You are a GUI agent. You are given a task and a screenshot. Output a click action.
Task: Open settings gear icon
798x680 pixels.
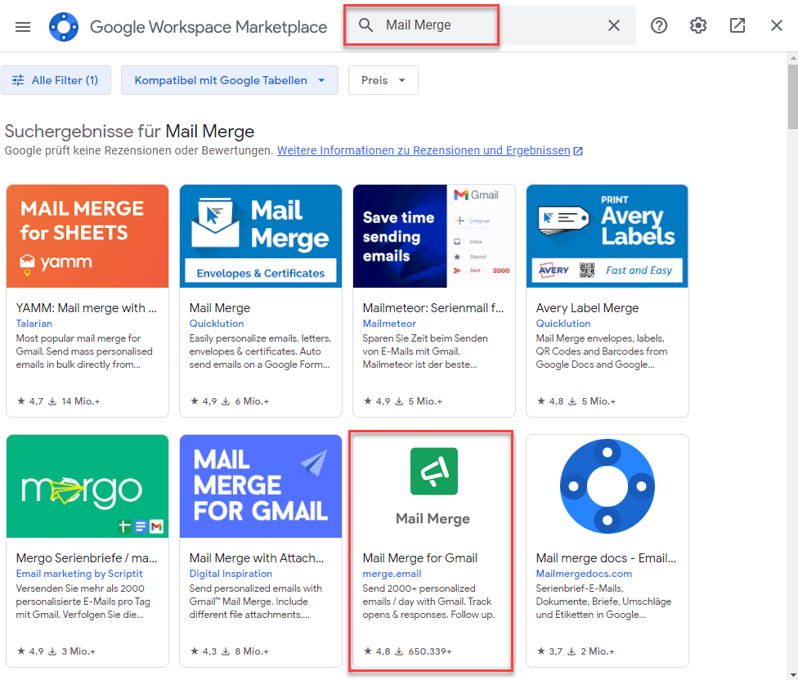tap(698, 25)
